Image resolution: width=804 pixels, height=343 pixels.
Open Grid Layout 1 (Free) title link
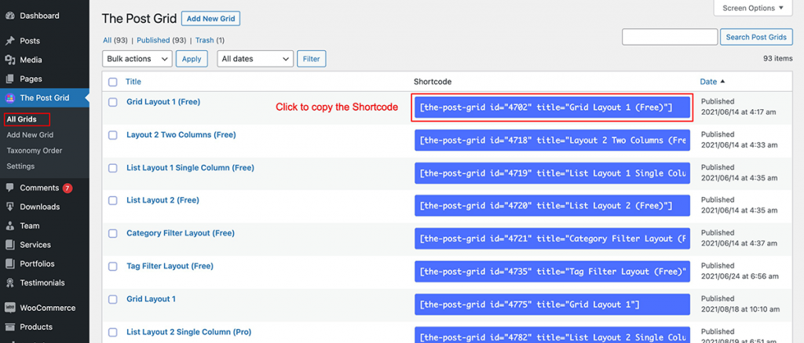(x=163, y=102)
